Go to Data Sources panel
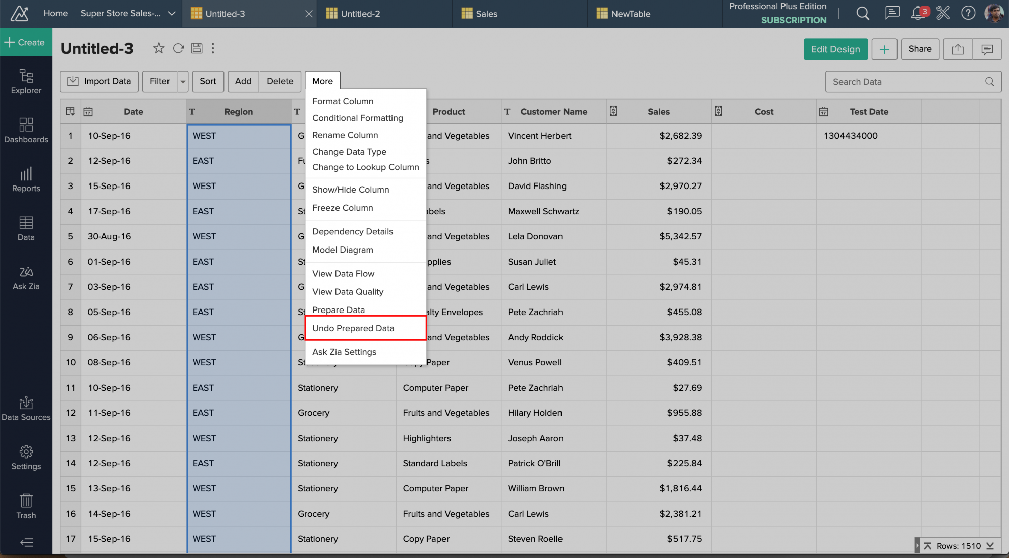This screenshot has width=1009, height=558. tap(26, 408)
